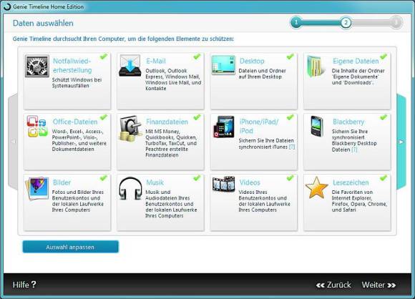Toggle checkmark on Notfallwiederherstellung tile
415x299 pixels.
[104, 57]
